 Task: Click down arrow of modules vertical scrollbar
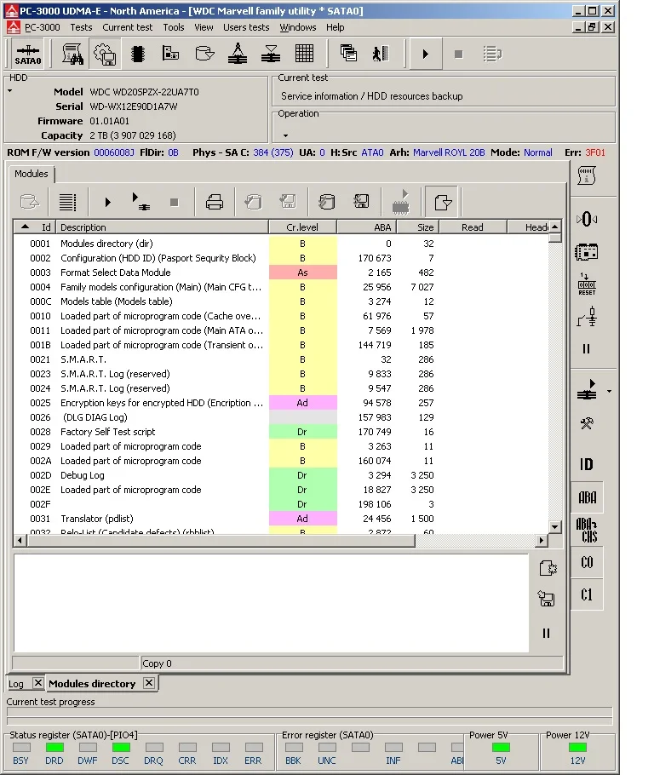coord(554,527)
